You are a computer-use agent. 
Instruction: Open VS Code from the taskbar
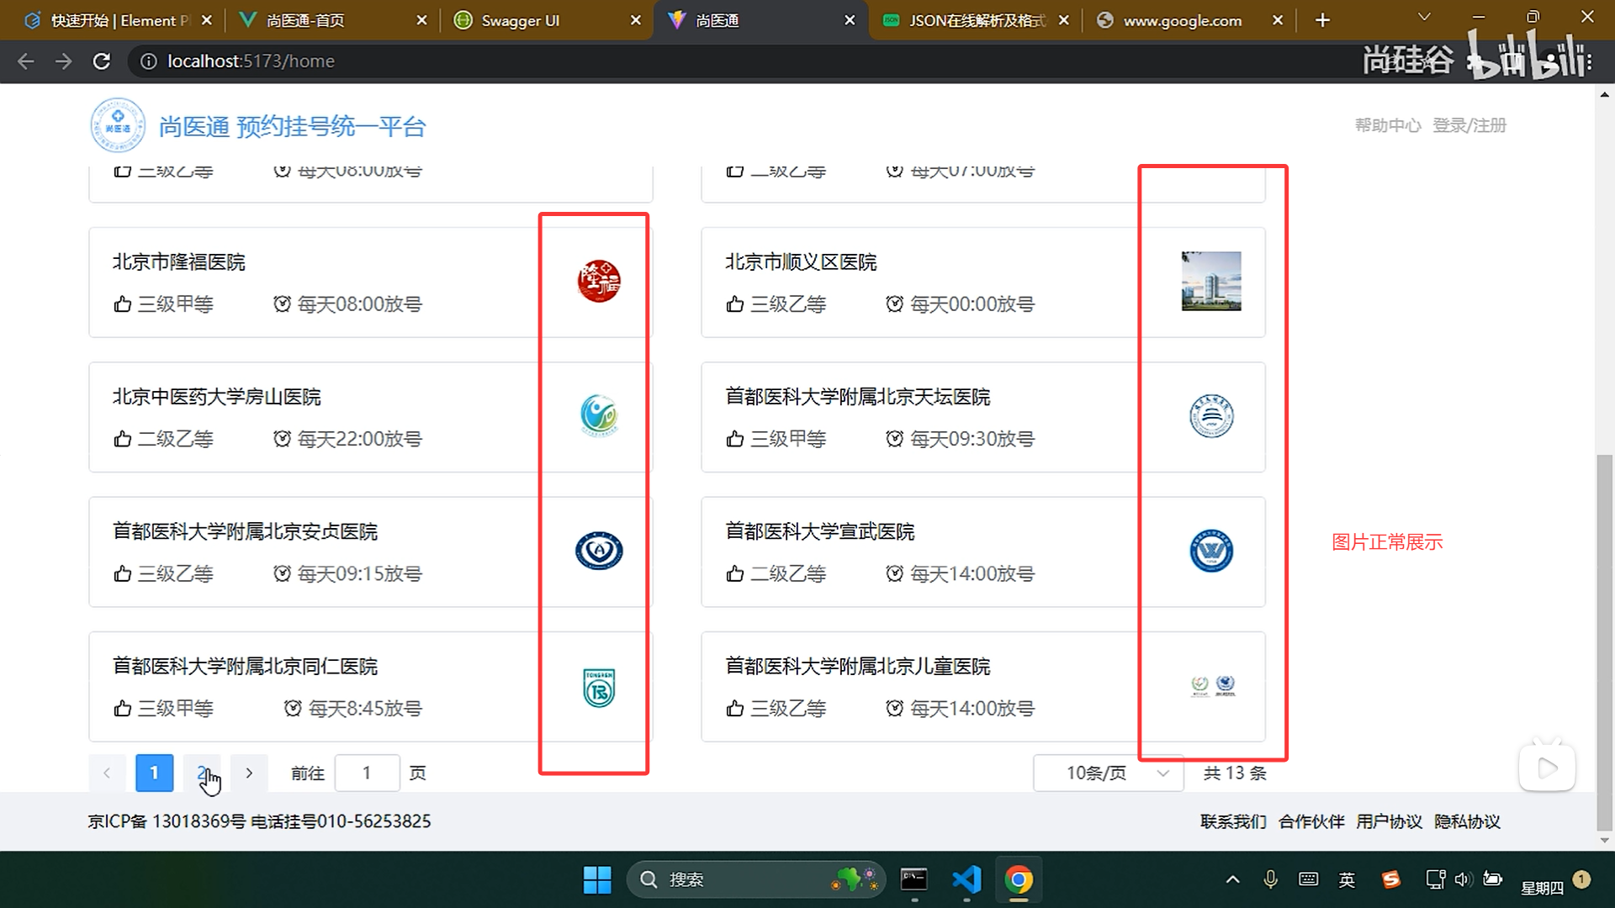[966, 879]
